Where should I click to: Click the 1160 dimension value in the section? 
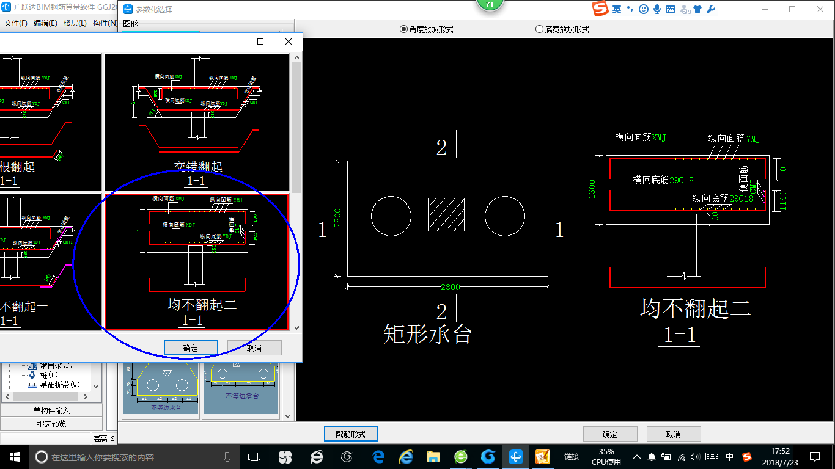click(784, 200)
